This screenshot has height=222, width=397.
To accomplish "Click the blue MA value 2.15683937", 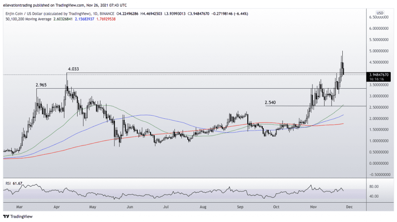I will point(85,19).
